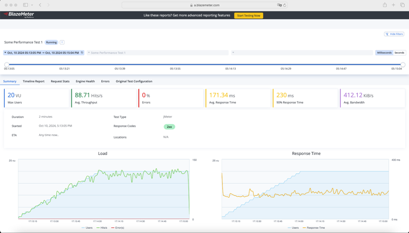Toggle Users series in Response Time legend
Image resolution: width=409 pixels, height=233 pixels.
293,228
